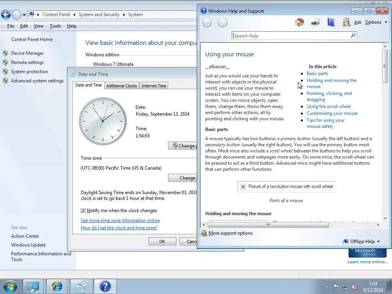Open the Tools menu

55,26
